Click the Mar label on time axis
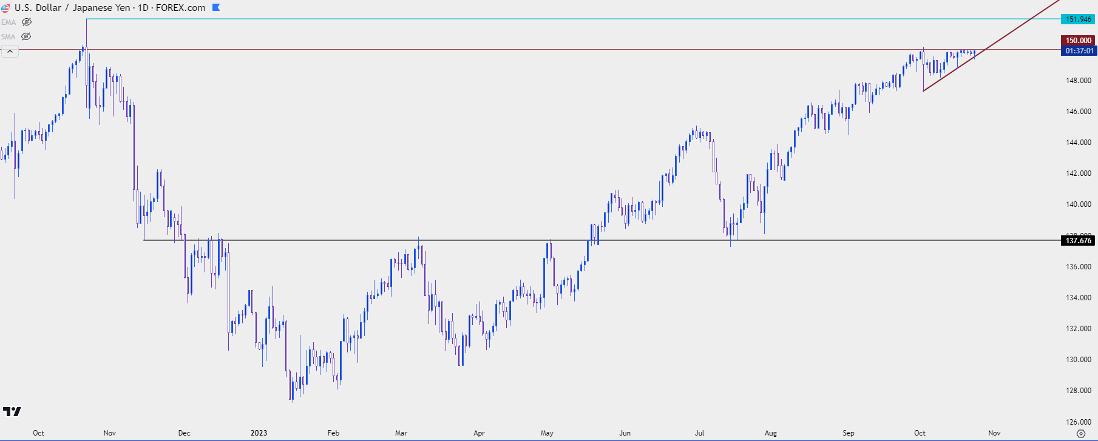Viewport: 1098px width, 441px height. [x=401, y=433]
